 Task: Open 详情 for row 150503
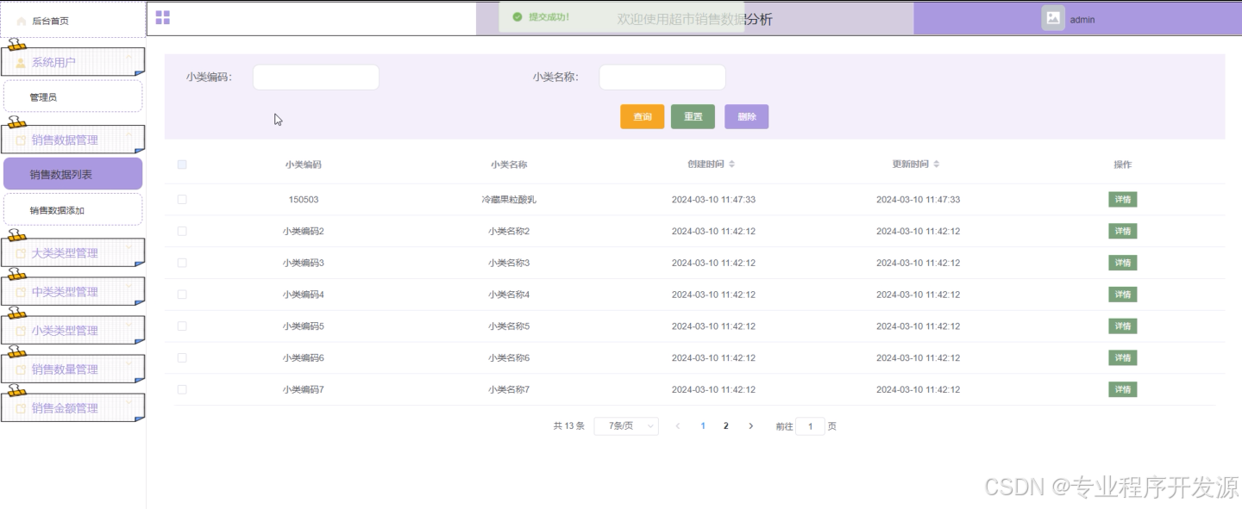pos(1122,200)
